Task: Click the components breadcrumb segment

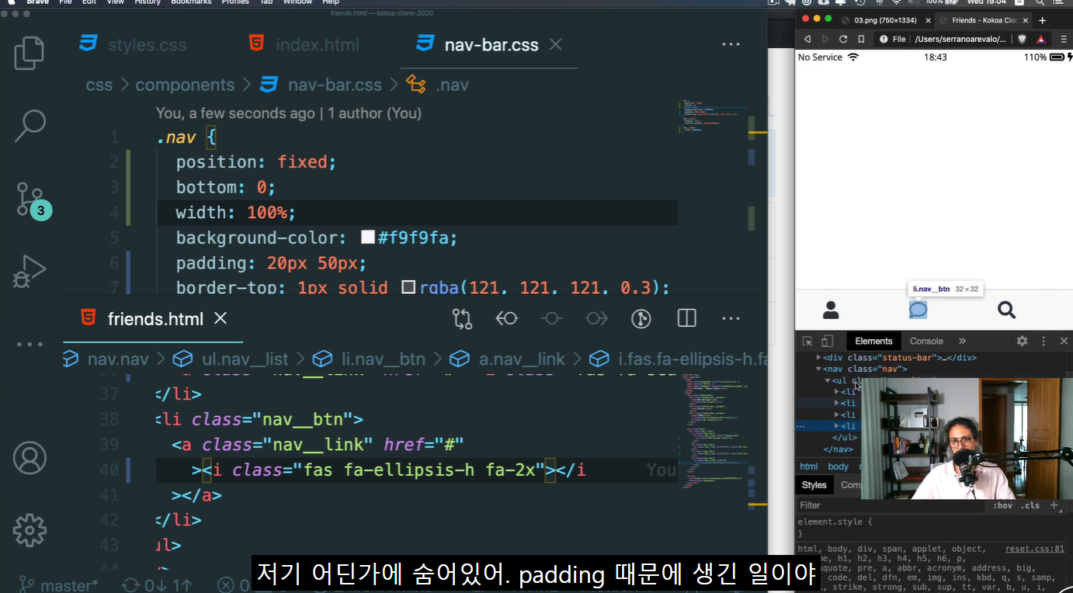Action: [185, 85]
